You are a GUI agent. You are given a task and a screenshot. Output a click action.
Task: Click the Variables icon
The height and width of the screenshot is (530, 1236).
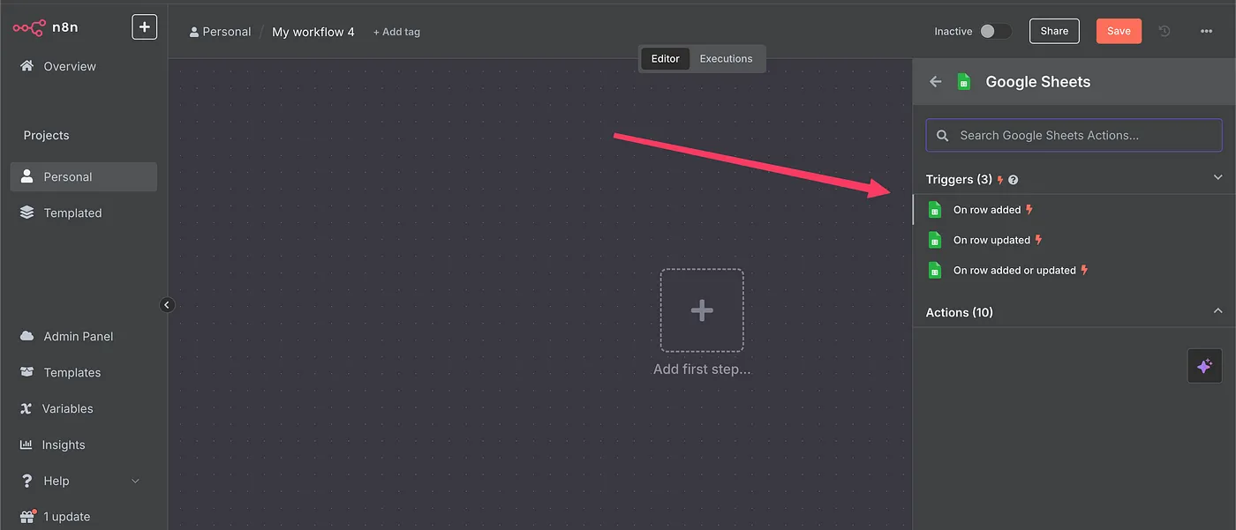pos(26,408)
